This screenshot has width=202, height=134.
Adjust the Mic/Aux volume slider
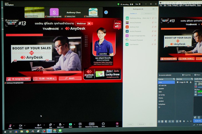tap(200, 95)
